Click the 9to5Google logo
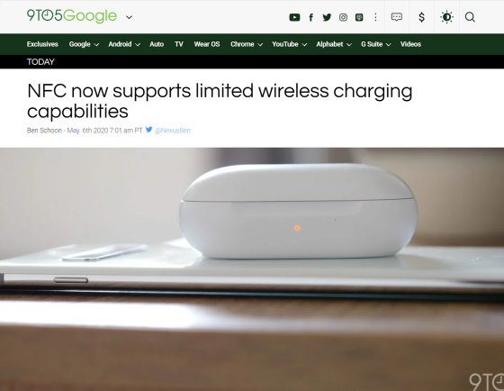Viewport: 504px width, 391px height. coord(72,16)
